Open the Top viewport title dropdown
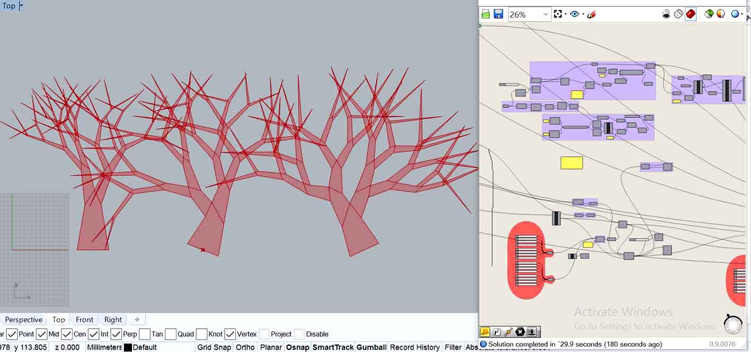Viewport: 751px width, 352px height. pos(21,6)
